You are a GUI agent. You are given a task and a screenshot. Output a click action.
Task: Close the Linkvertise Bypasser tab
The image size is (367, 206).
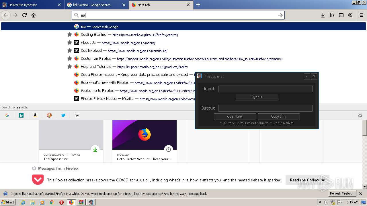click(x=59, y=5)
